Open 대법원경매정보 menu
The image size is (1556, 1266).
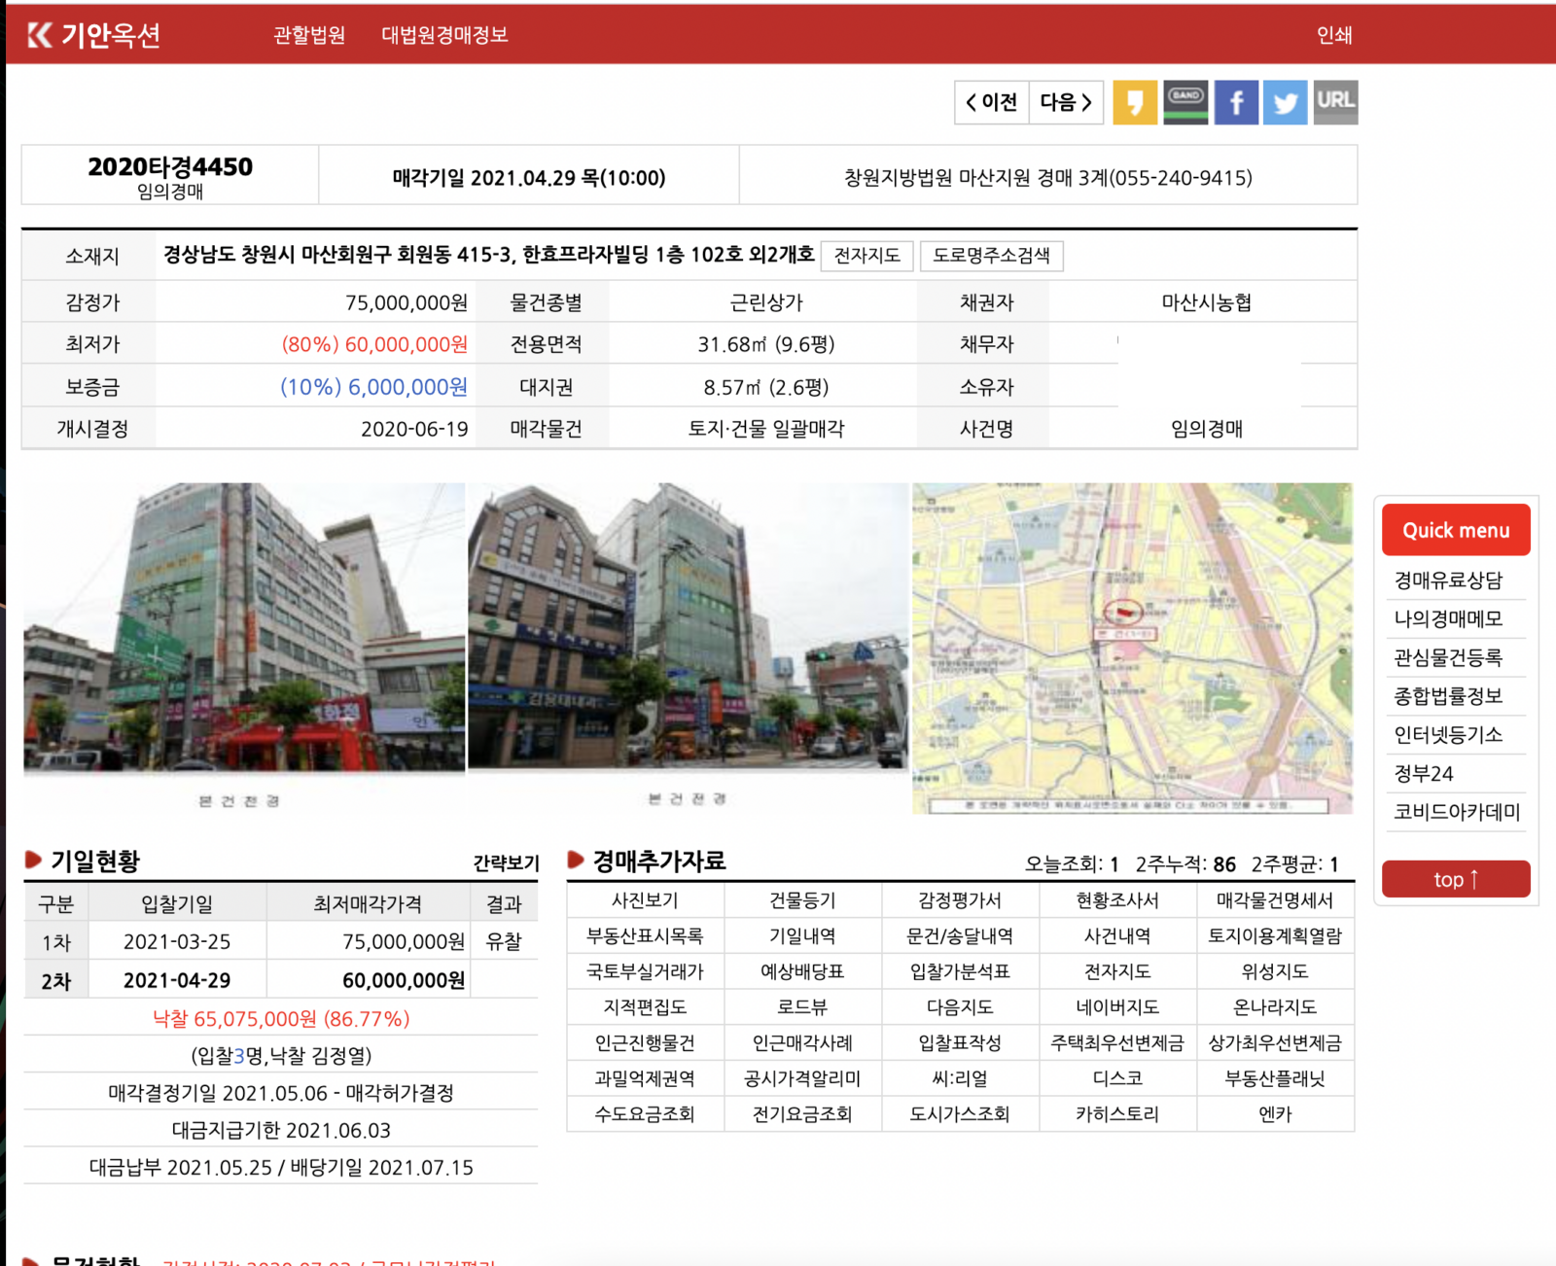click(444, 35)
